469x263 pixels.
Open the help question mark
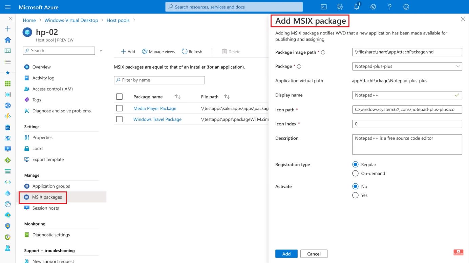[x=390, y=7]
